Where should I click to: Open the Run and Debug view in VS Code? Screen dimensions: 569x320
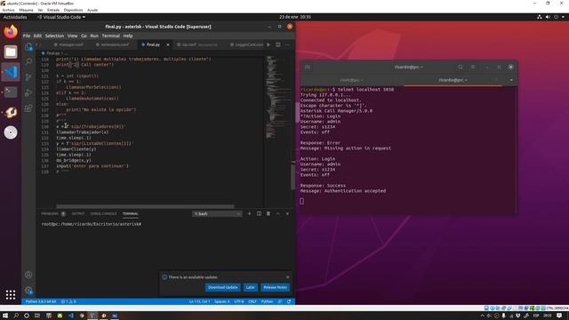28,92
